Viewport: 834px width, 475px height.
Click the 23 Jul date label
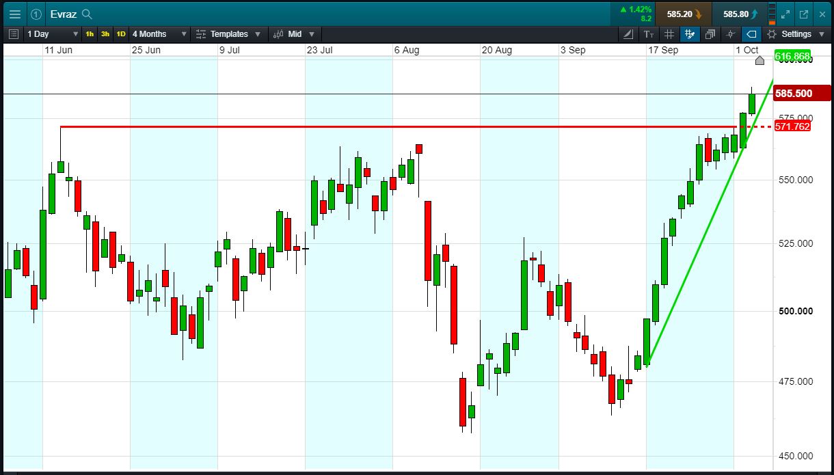click(x=320, y=50)
